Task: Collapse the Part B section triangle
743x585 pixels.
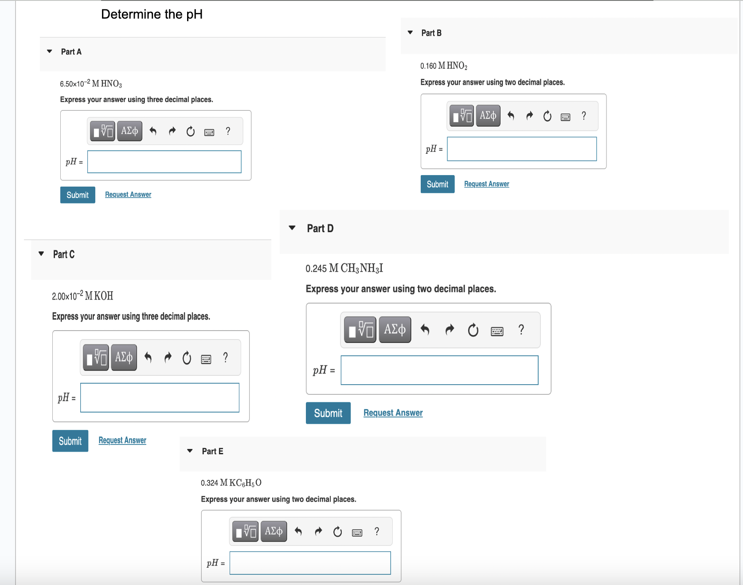Action: (410, 32)
